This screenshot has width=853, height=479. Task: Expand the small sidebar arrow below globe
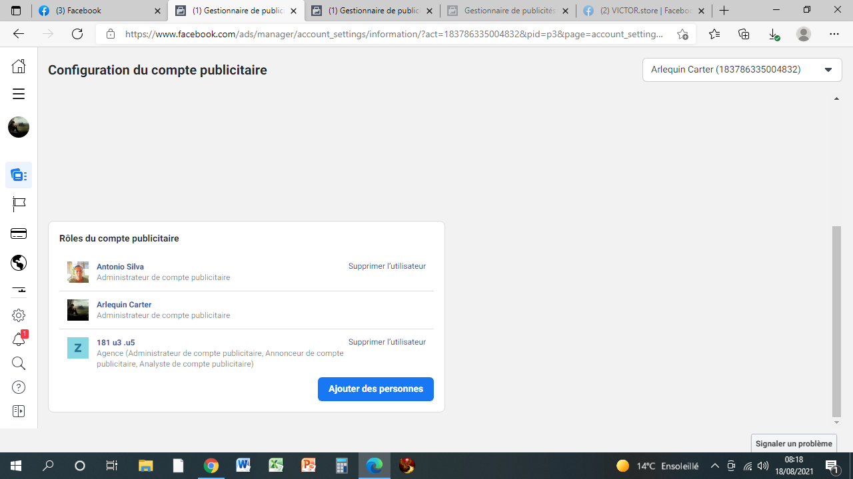(x=19, y=289)
